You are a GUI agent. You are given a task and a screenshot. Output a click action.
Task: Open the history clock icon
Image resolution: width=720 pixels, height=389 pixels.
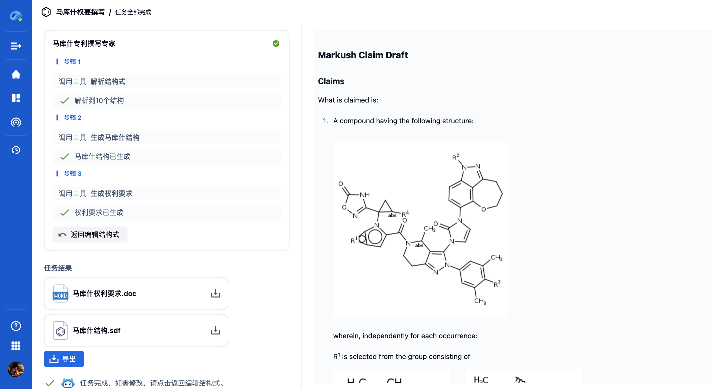(x=16, y=150)
